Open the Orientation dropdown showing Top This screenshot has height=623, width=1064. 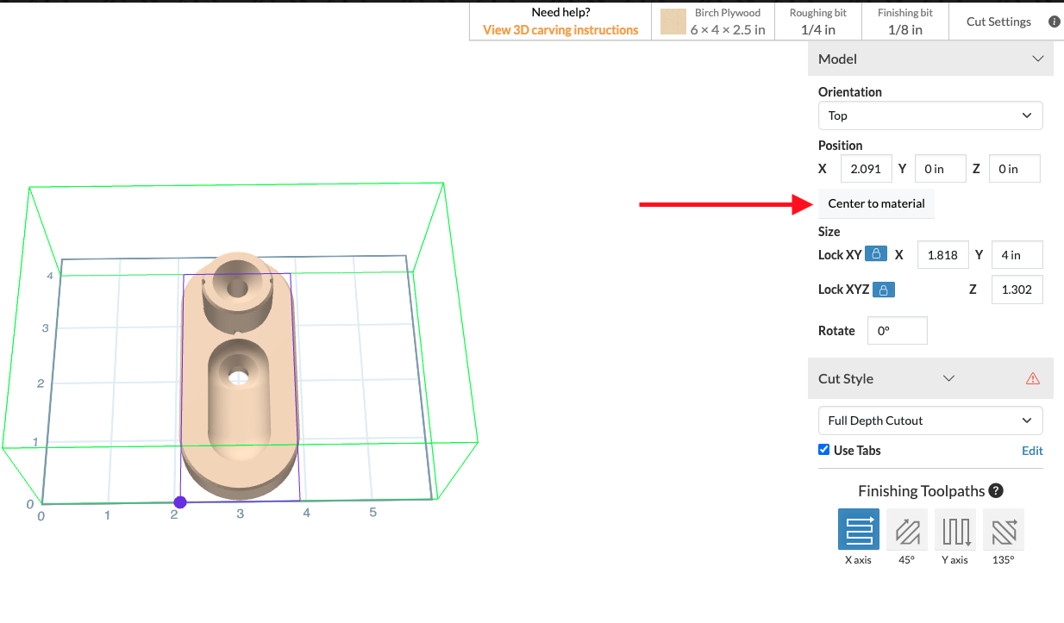pos(930,115)
